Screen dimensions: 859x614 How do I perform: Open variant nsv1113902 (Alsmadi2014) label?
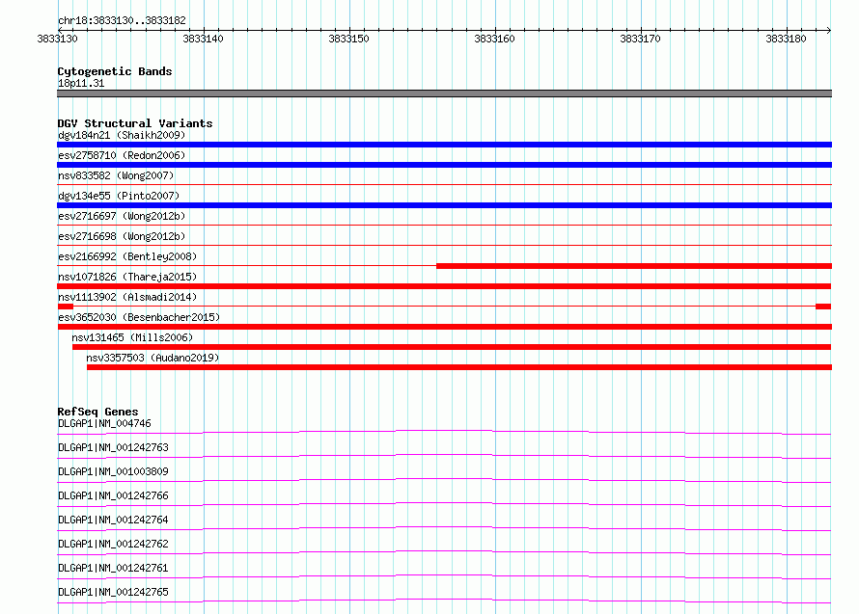127,297
